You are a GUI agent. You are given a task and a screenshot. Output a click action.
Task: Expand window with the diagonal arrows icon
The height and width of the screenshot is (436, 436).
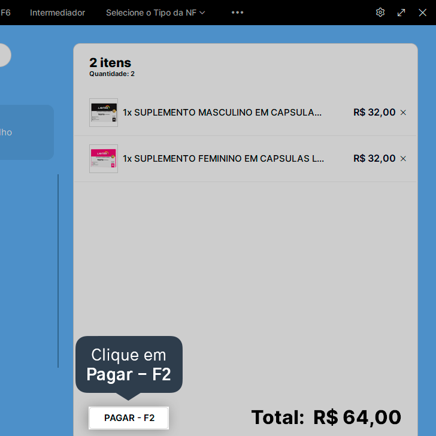click(x=401, y=13)
